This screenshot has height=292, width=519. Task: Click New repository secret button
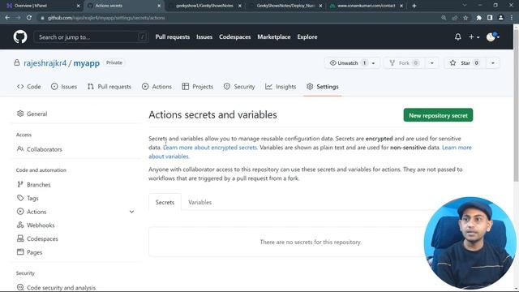click(438, 115)
